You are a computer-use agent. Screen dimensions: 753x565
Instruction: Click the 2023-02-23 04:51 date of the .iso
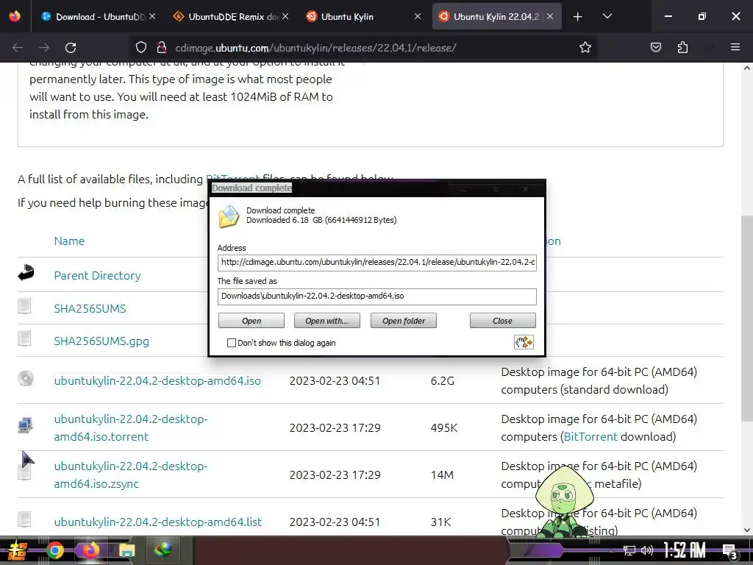coord(335,380)
